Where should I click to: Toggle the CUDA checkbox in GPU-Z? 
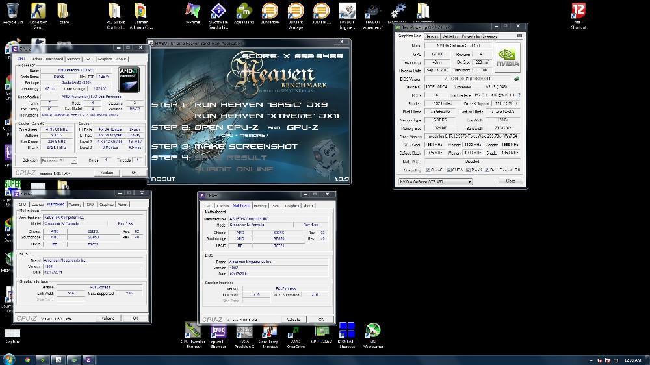click(449, 170)
